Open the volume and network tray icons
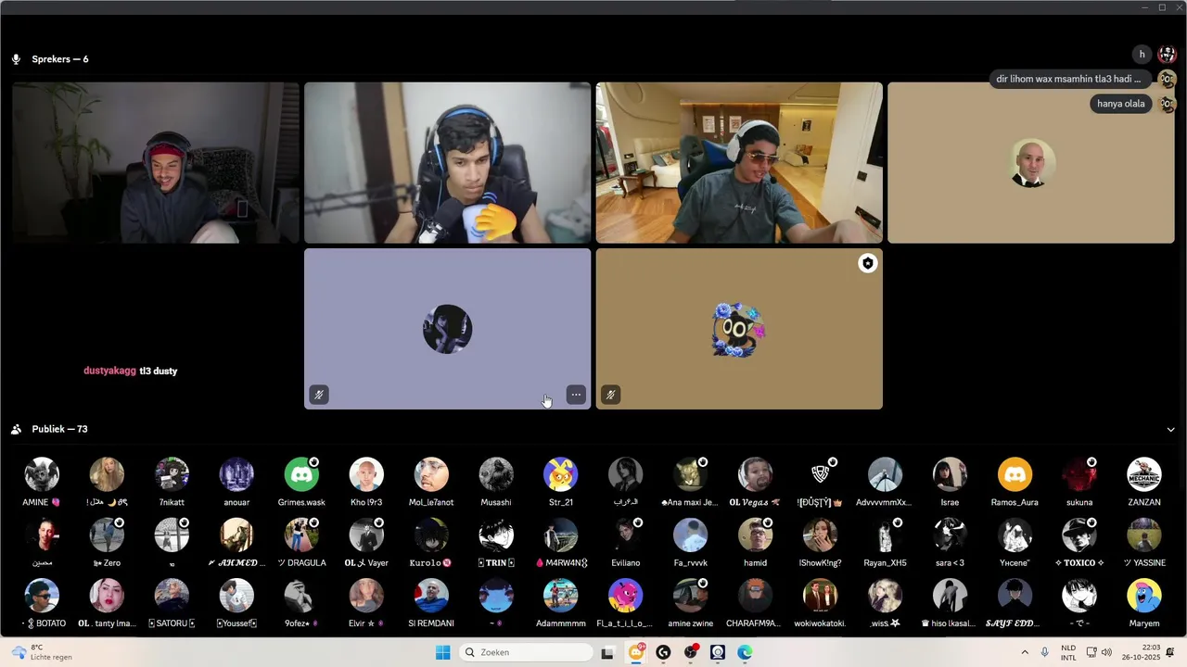This screenshot has width=1187, height=667. [x=1099, y=652]
